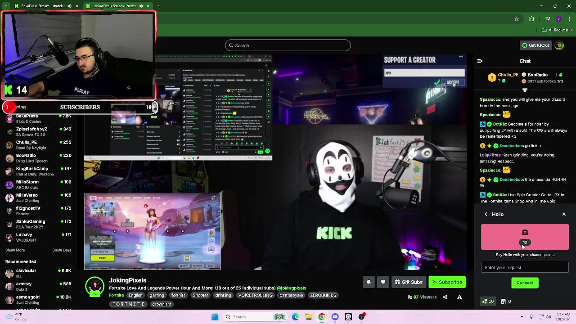The width and height of the screenshot is (576, 324).
Task: Click the Get KICKs button
Action: point(535,45)
